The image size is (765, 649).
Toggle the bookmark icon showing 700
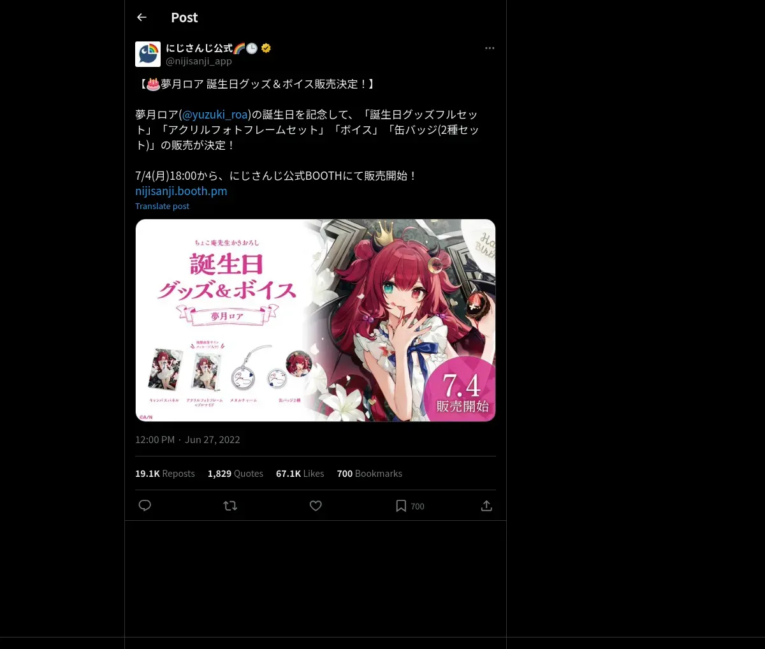pyautogui.click(x=409, y=506)
